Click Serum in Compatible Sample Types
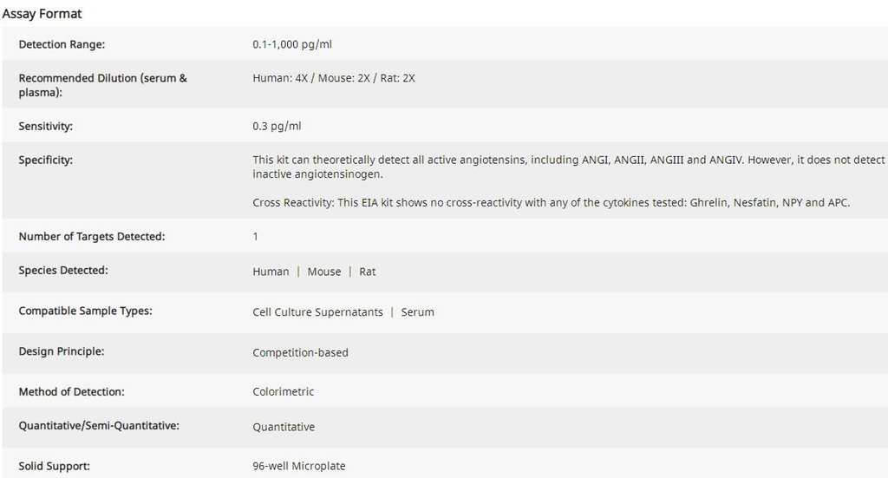The width and height of the screenshot is (888, 478). coord(417,312)
